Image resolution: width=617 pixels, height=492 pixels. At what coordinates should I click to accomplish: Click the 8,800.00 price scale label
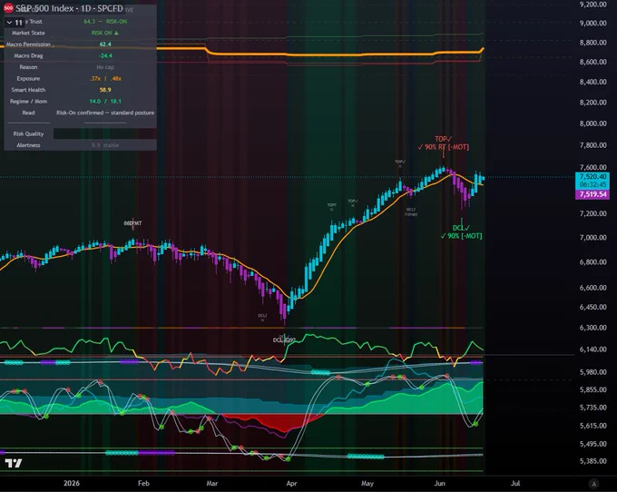(x=593, y=43)
